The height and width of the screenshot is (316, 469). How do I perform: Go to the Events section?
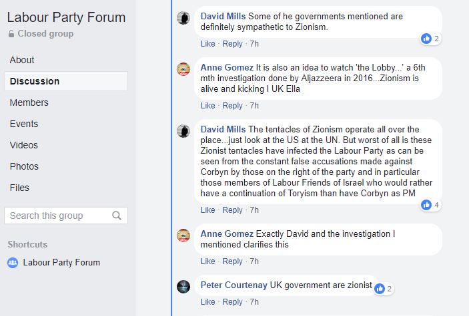pos(24,124)
